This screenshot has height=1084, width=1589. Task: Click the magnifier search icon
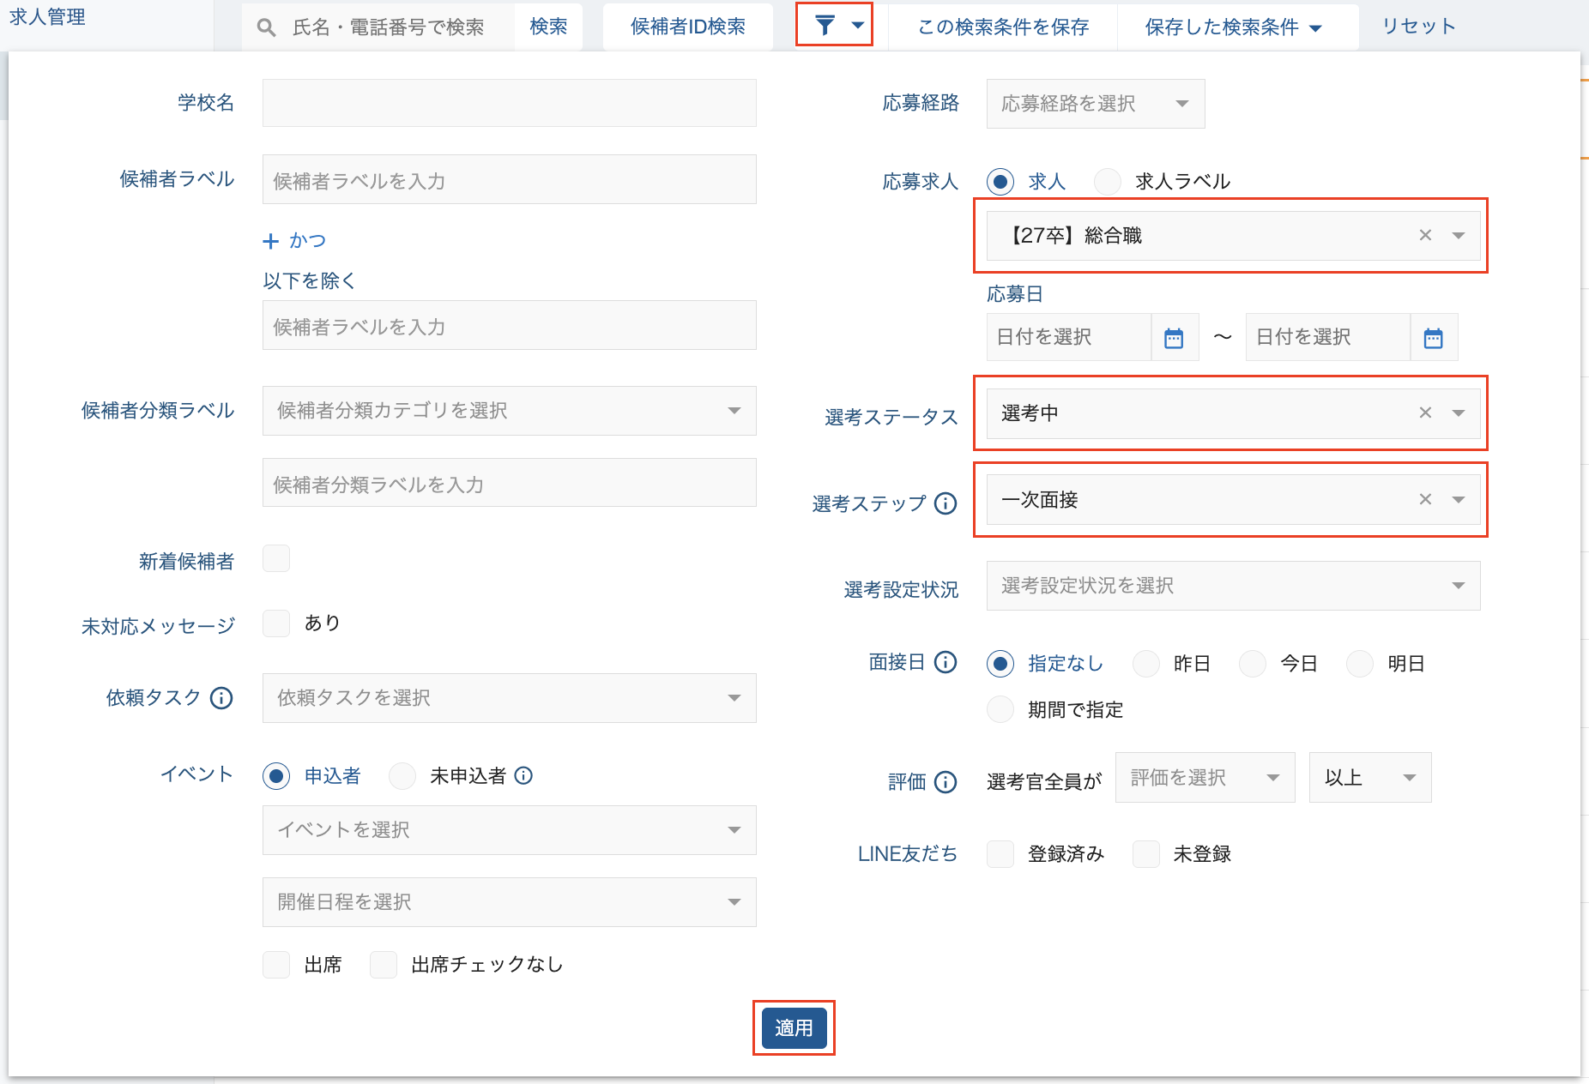pyautogui.click(x=266, y=27)
